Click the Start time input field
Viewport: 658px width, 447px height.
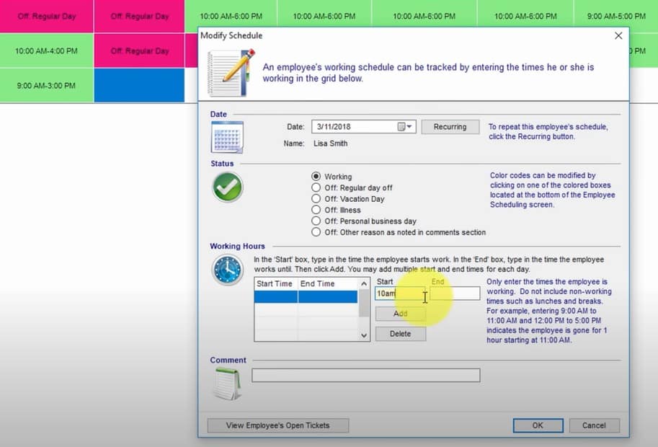[400, 293]
